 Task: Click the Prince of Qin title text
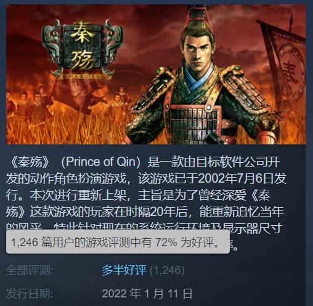click(100, 162)
